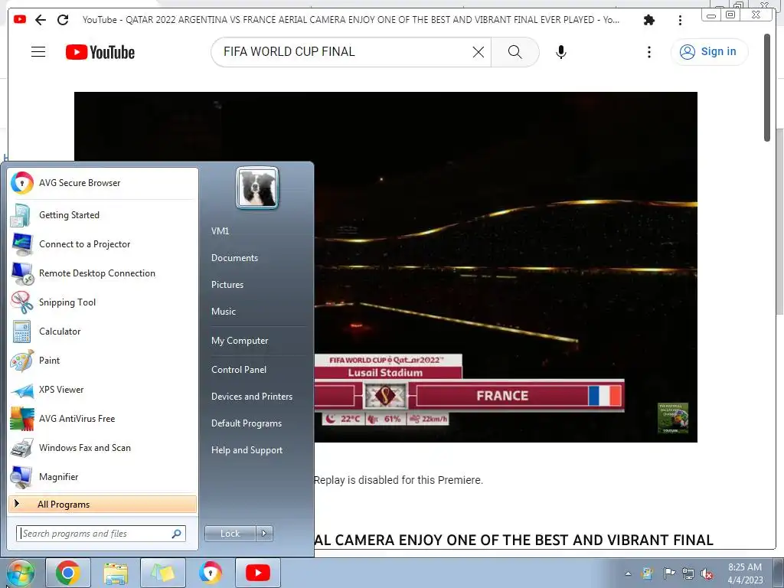Click the YouTube page vertical scrollbar

pos(767,88)
